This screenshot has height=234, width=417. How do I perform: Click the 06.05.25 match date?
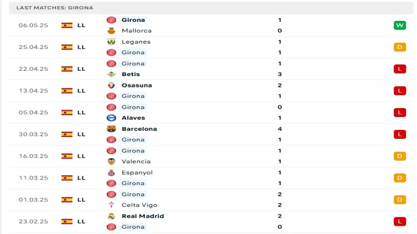pos(33,25)
